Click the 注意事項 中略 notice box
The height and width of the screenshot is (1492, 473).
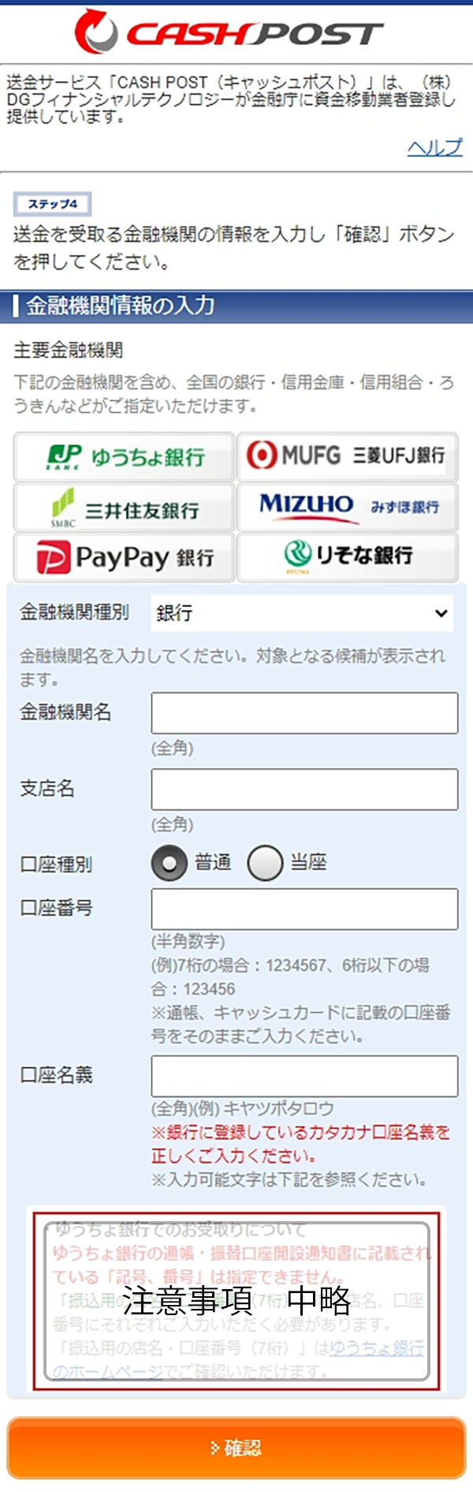click(x=236, y=1301)
